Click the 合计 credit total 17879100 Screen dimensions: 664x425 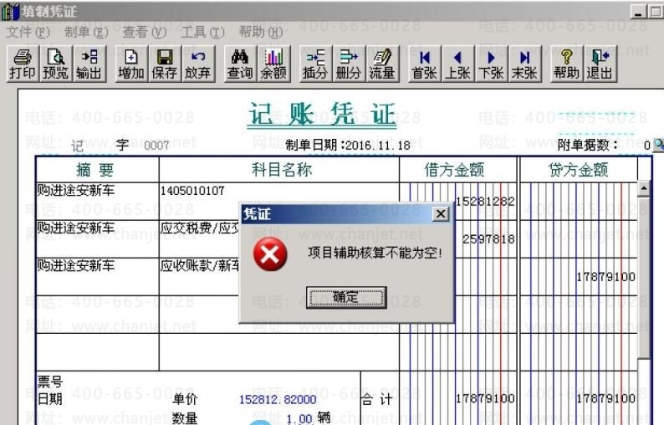[606, 398]
